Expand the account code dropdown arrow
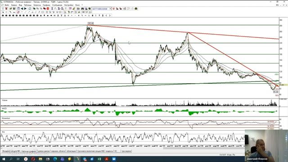288x162 pixels. [110, 9]
